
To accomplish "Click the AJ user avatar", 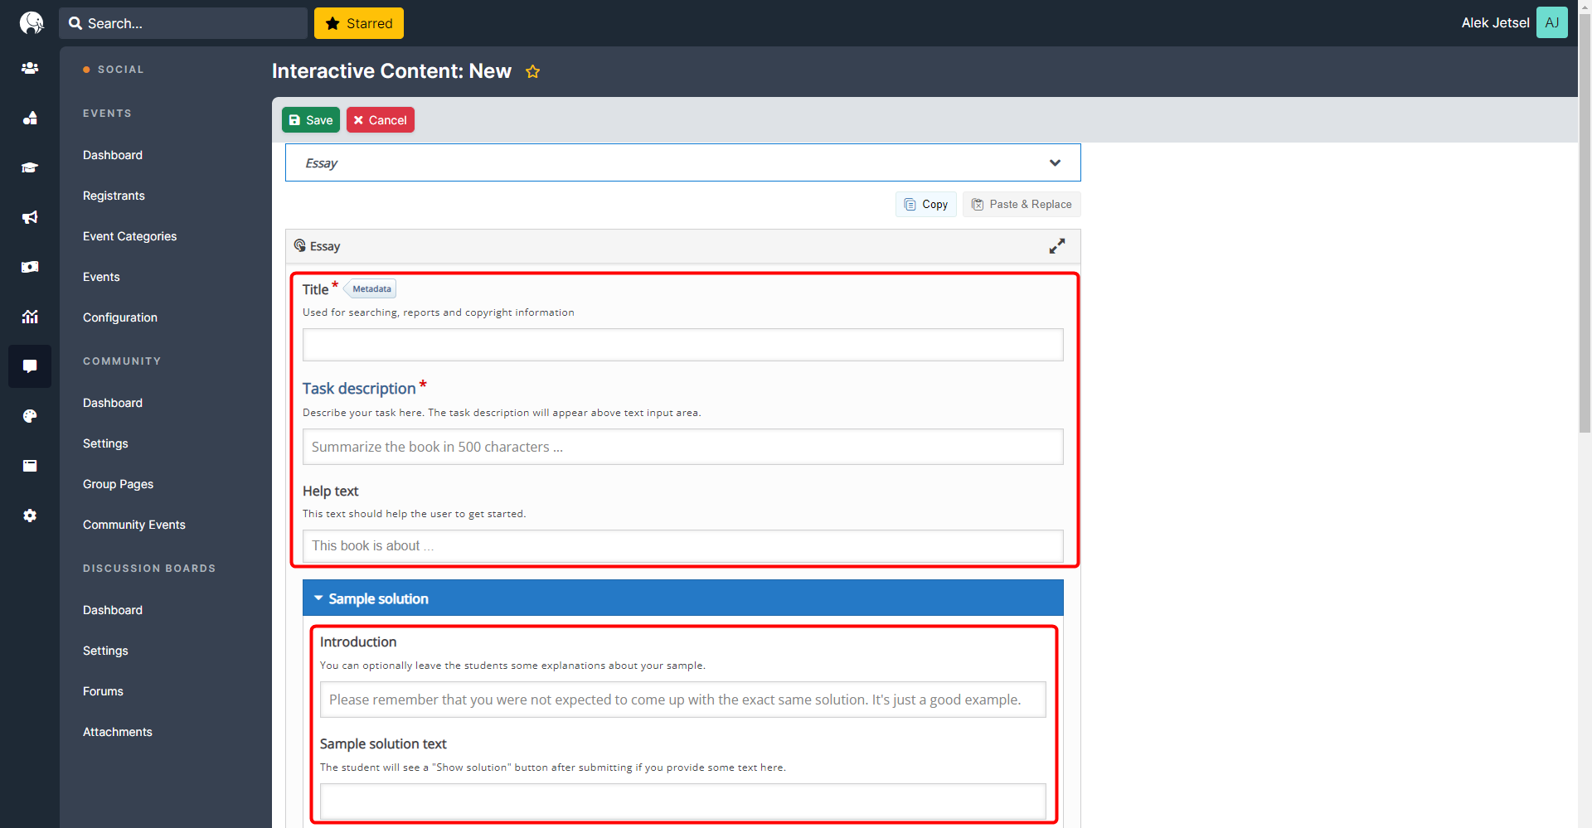I will pos(1551,22).
